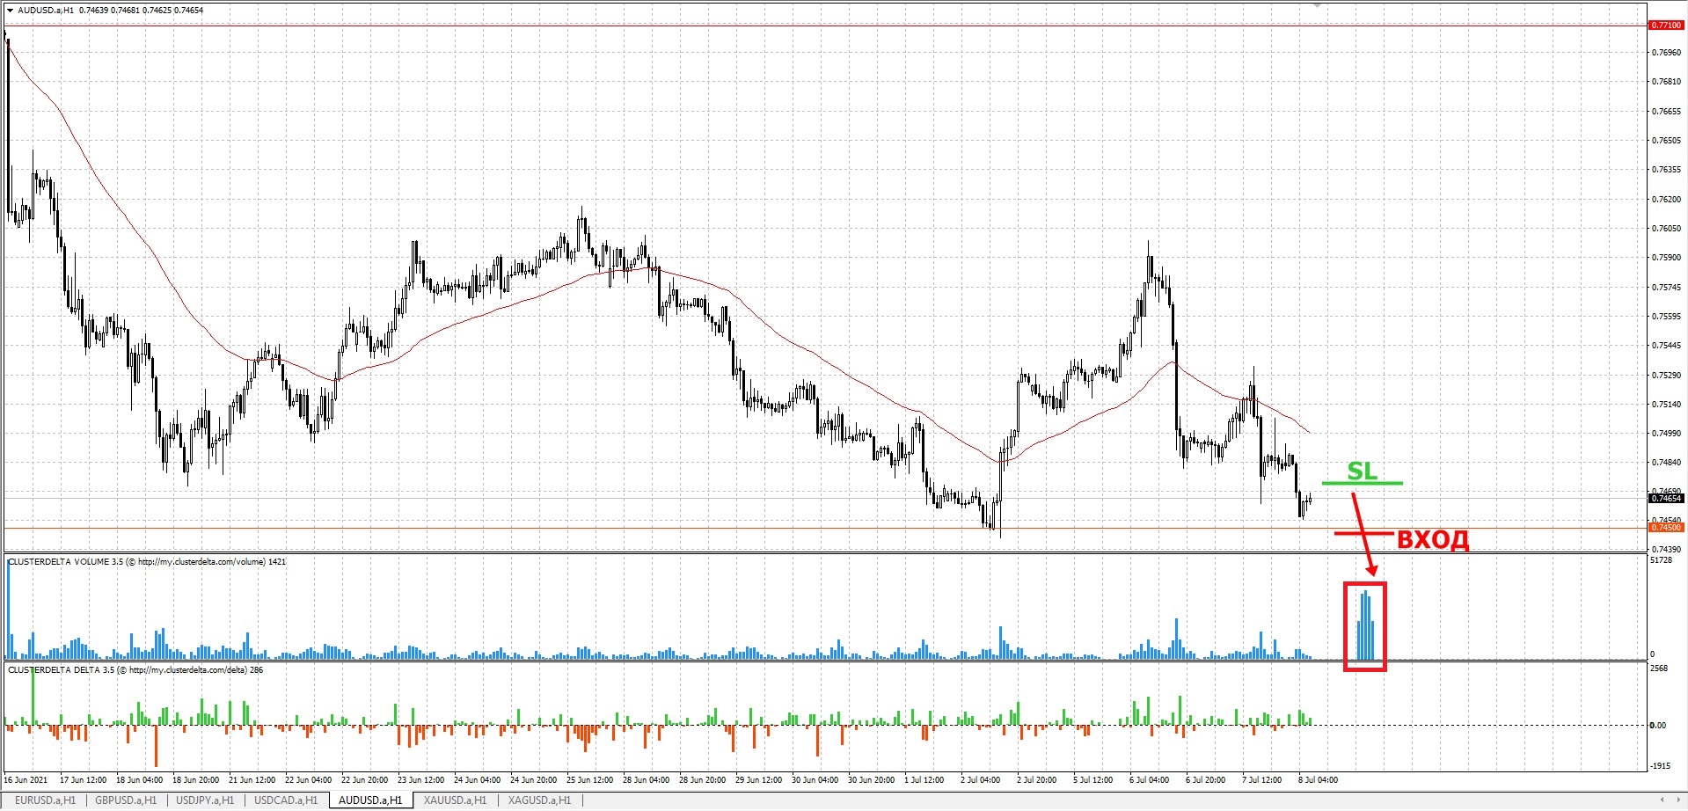Click the '16 Jun 2021' date label
1688x811 pixels.
26,779
